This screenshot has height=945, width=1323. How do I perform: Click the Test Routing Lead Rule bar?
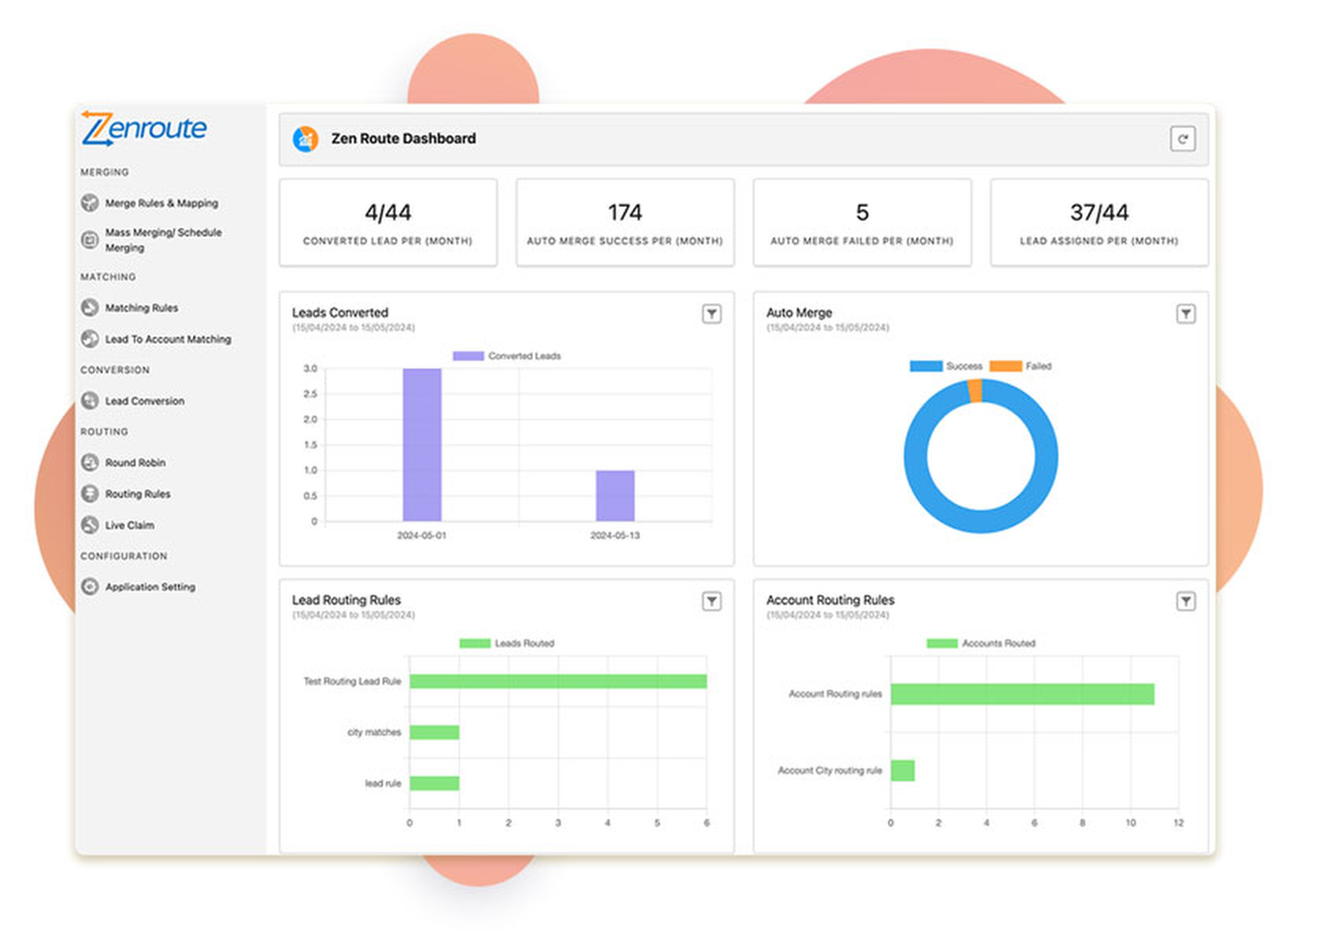pos(558,681)
